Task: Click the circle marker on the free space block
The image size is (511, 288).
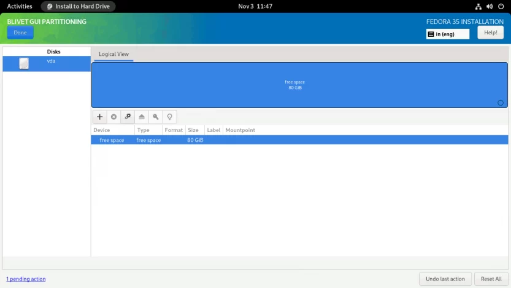Action: pyautogui.click(x=500, y=103)
